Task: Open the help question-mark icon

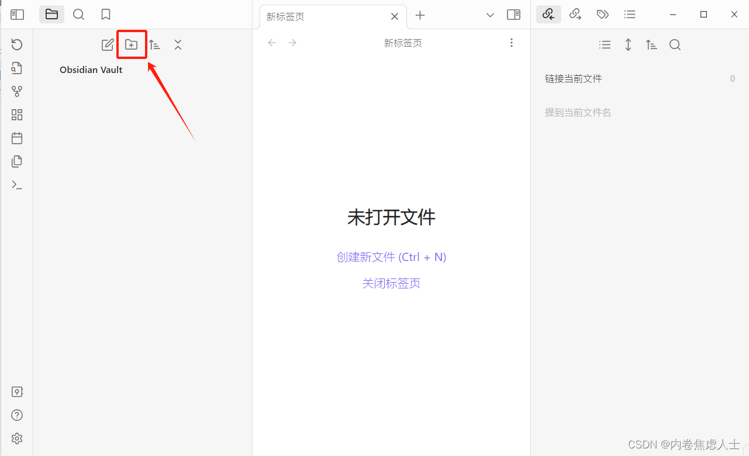Action: point(17,415)
